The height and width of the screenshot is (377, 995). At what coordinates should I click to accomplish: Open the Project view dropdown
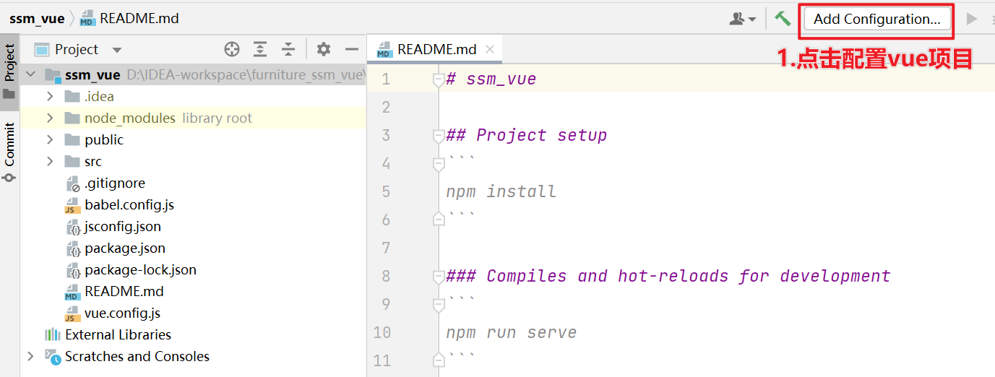117,50
